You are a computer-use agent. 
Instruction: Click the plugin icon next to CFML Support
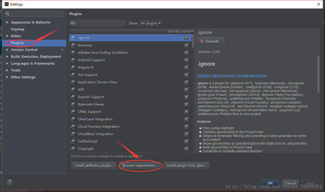(73, 112)
